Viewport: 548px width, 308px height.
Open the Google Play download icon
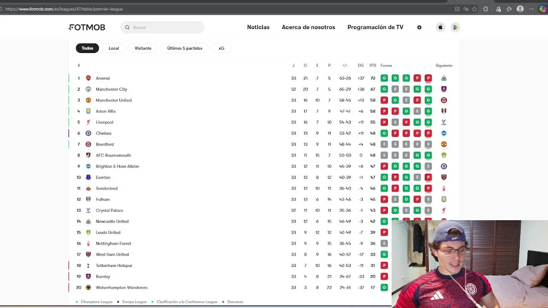click(x=455, y=27)
